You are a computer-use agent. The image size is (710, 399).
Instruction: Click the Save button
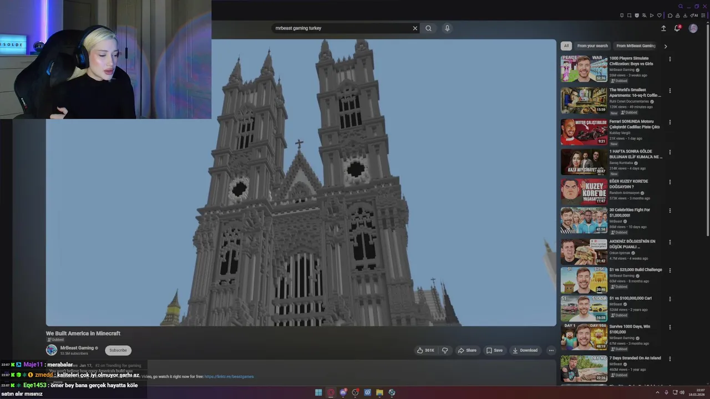pyautogui.click(x=494, y=350)
